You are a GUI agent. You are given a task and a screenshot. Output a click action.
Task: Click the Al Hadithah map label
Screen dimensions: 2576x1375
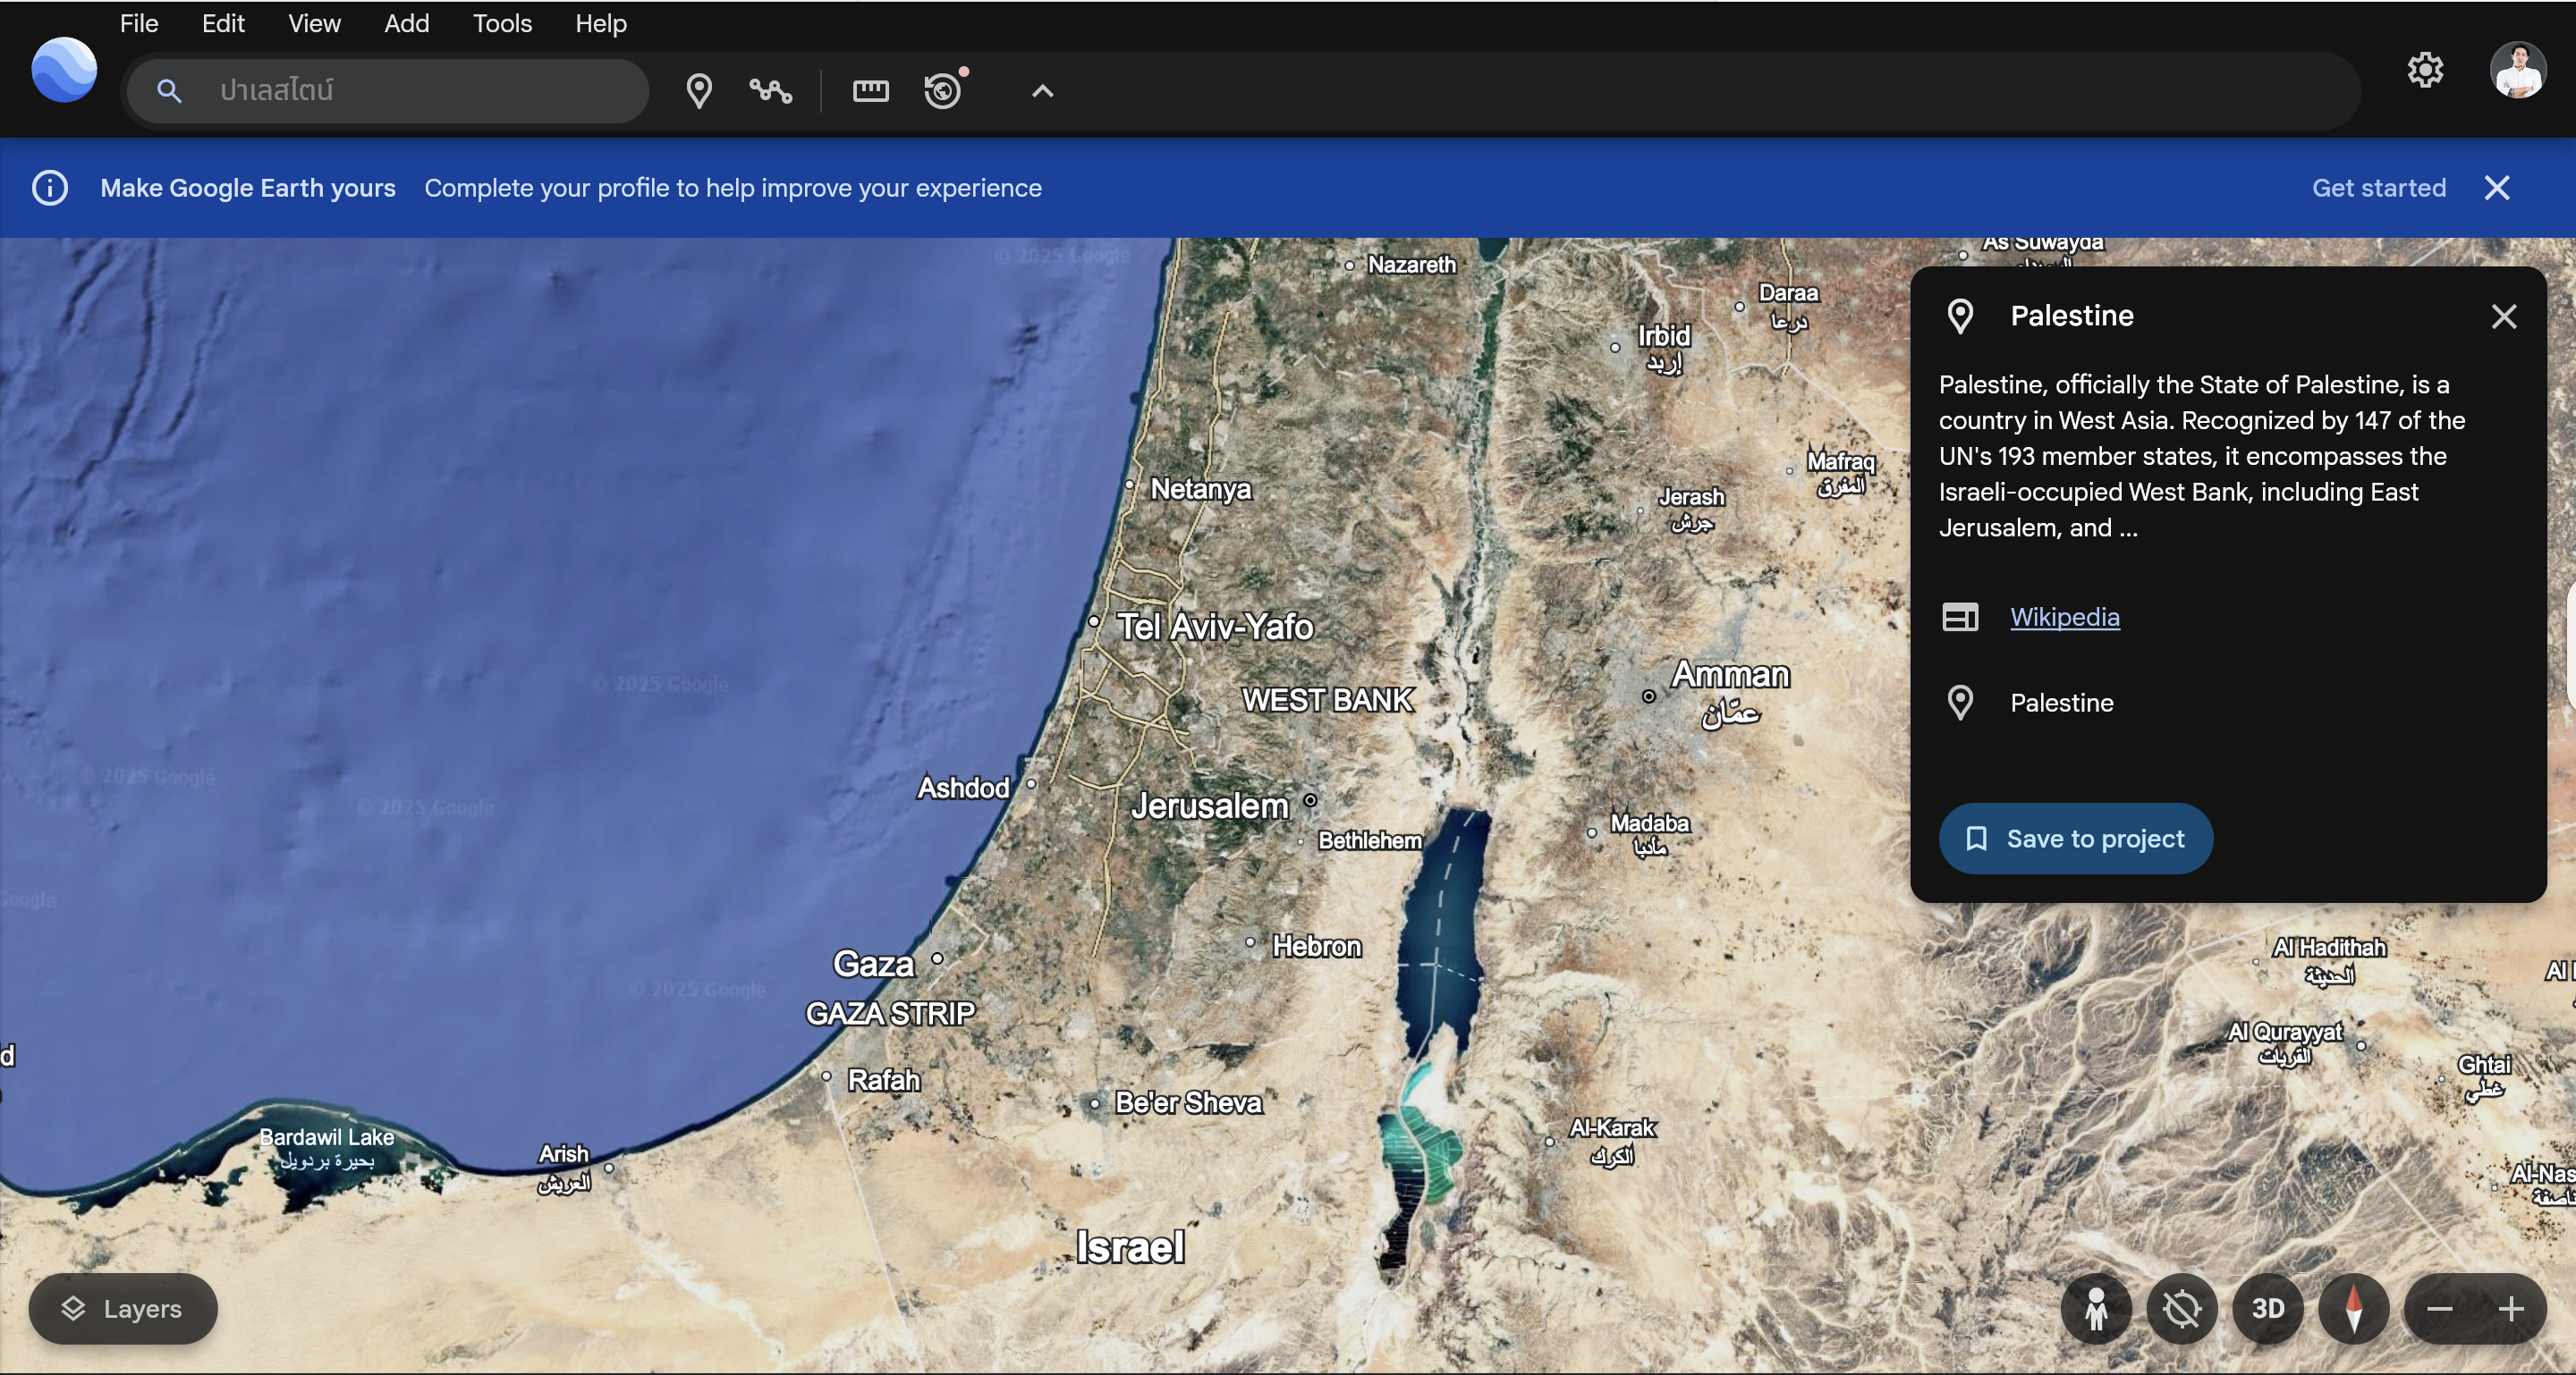2329,948
